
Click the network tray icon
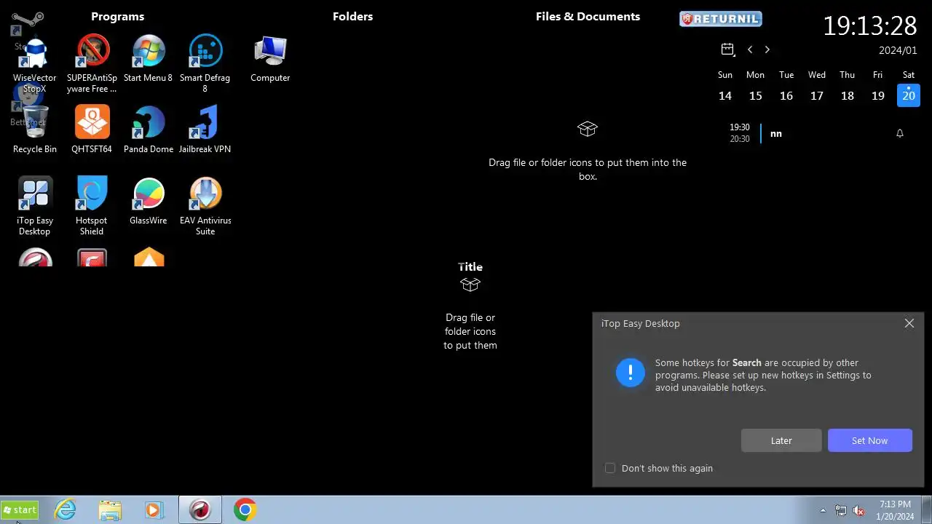841,511
